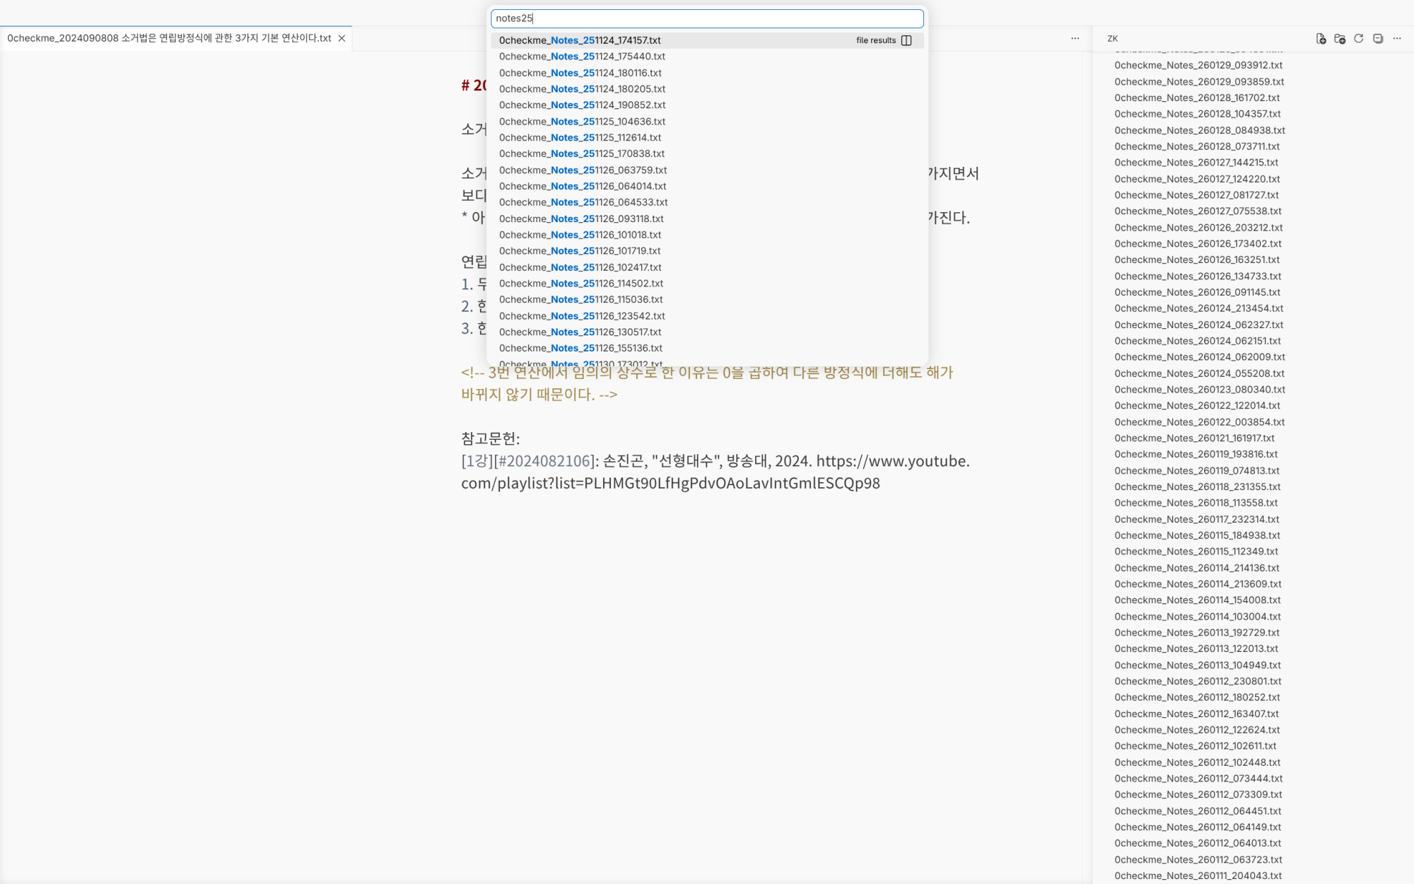Screen dimensions: 1414x884
Task: Open 0checkme_Notes_260129_093912.txt in sidebar
Action: tap(1198, 65)
